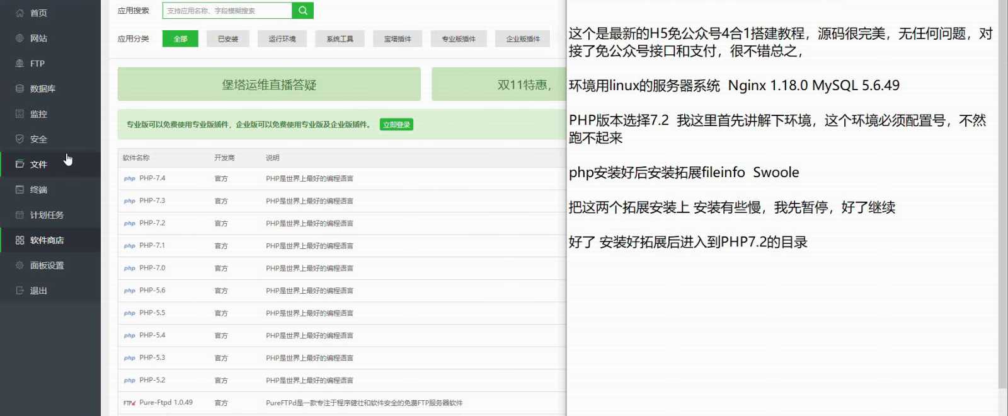Select the FTP icon in sidebar

pyautogui.click(x=20, y=63)
